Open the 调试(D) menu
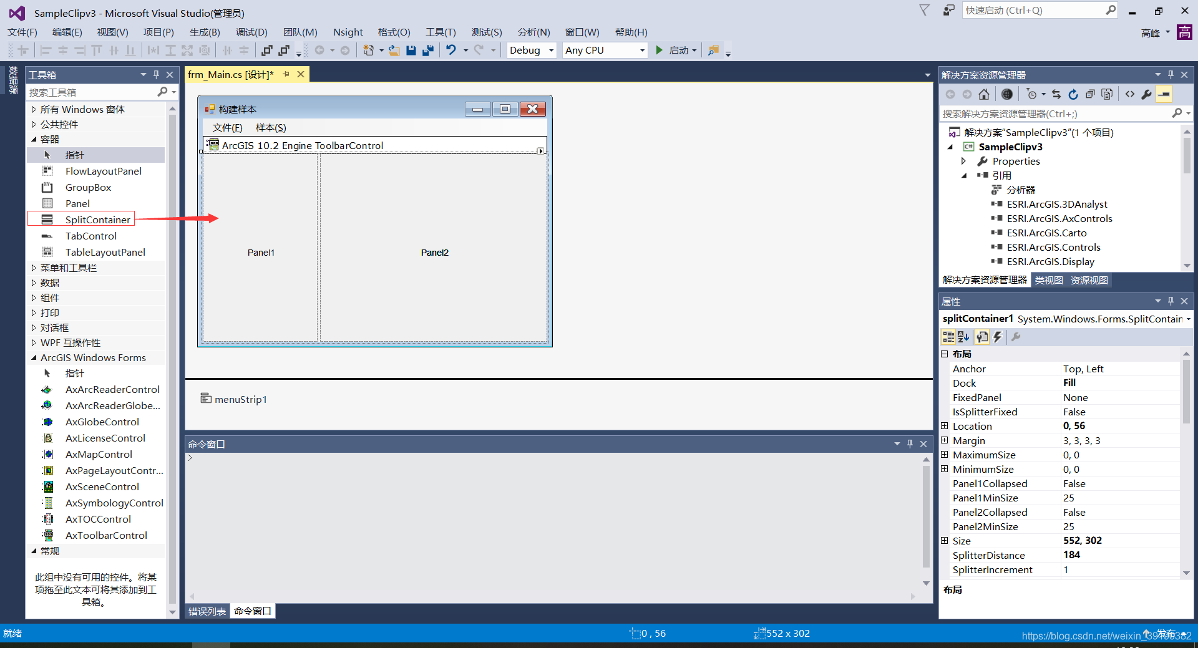Image resolution: width=1198 pixels, height=648 pixels. click(251, 32)
